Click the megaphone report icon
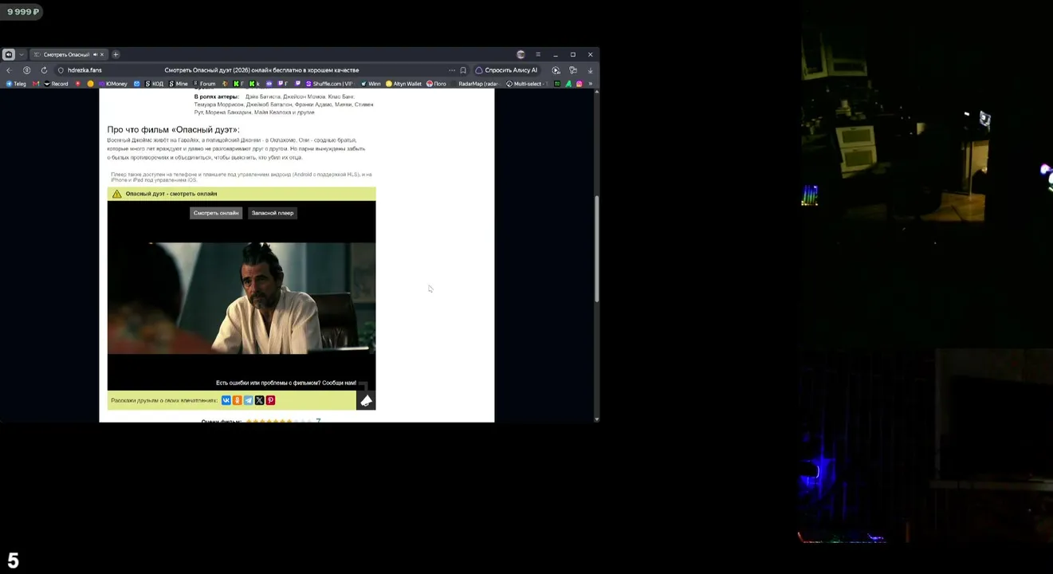Image resolution: width=1053 pixels, height=574 pixels. coord(366,400)
